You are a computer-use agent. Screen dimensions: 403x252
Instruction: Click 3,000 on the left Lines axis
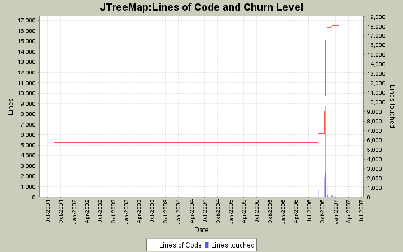point(28,166)
